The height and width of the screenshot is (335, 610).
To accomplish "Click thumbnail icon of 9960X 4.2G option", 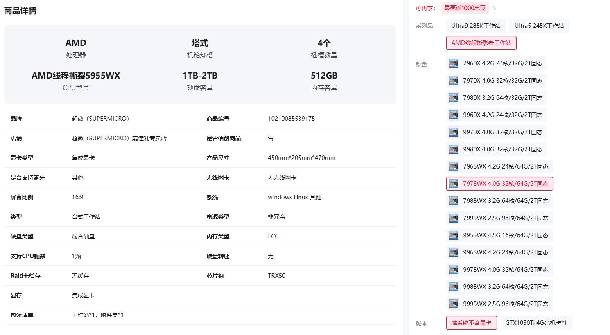I will [x=453, y=115].
